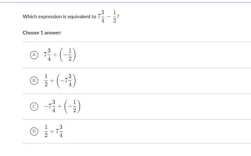Click the "Choose 1 answer:" label
251x156 pixels.
[x=42, y=33]
